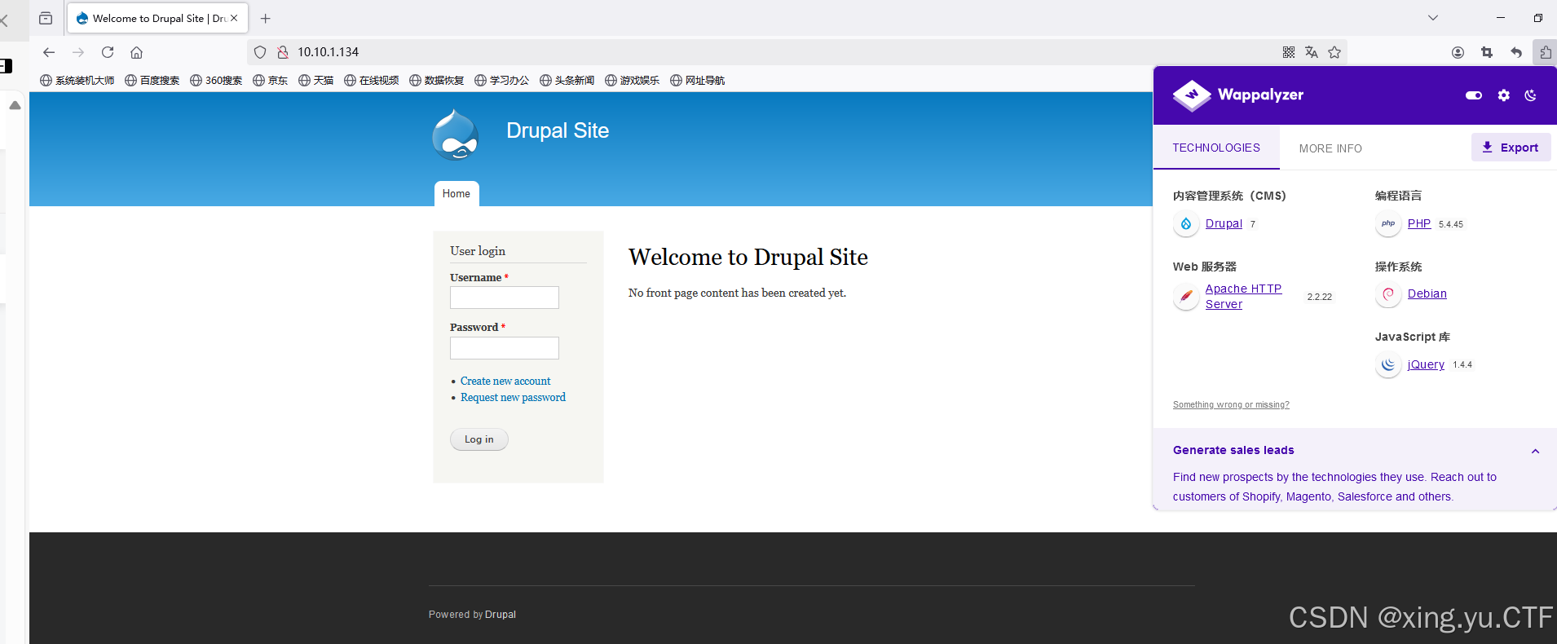The image size is (1557, 644).
Task: Click Something wrong or missing link
Action: click(x=1231, y=404)
